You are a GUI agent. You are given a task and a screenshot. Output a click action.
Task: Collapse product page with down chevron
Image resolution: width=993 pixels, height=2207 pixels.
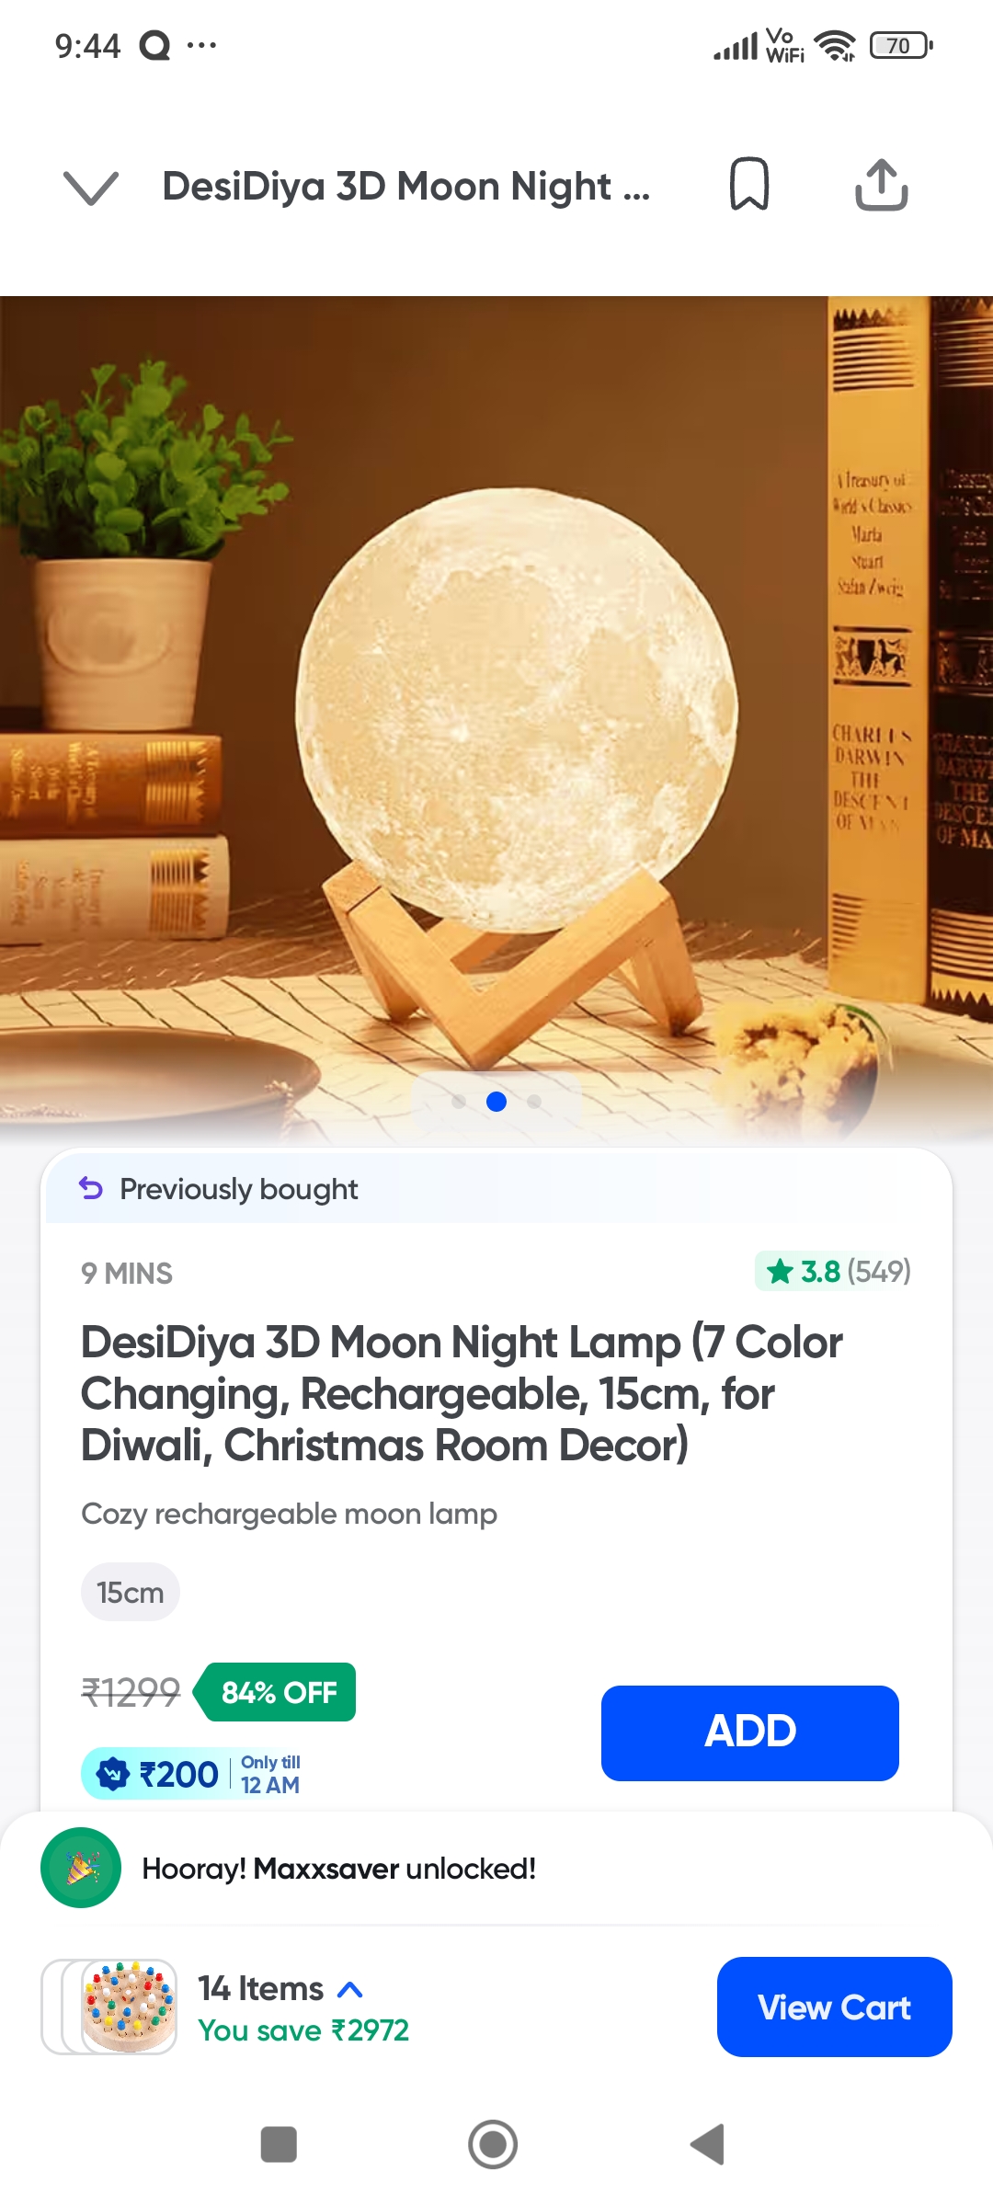point(91,187)
